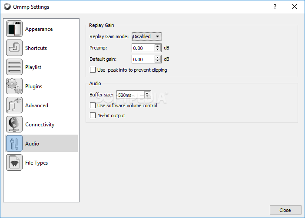The width and height of the screenshot is (305, 218).
Task: Click the Close button
Action: click(x=285, y=210)
